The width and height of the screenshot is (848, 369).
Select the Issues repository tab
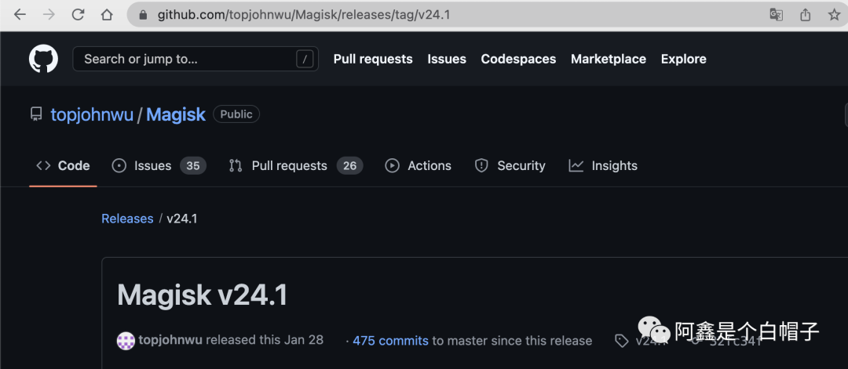pos(159,165)
